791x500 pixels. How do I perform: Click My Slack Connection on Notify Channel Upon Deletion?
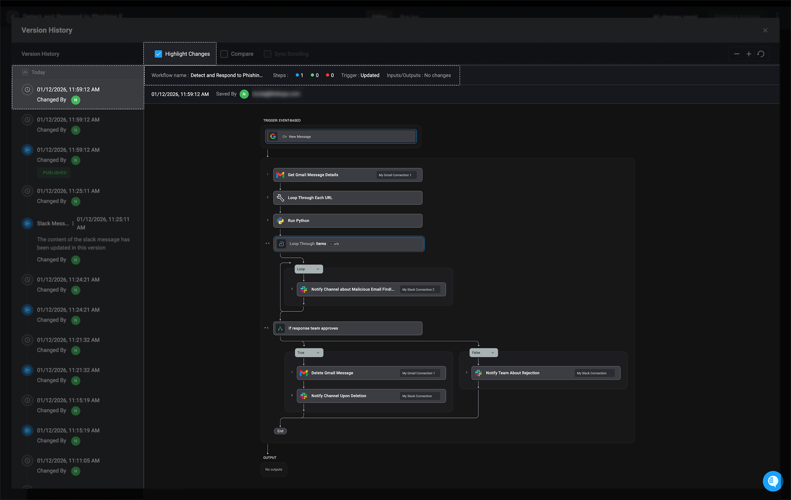click(419, 396)
